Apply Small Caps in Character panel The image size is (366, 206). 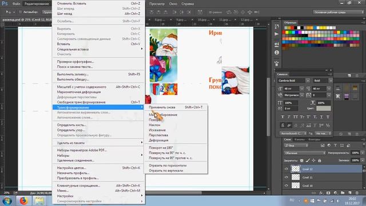[x=302, y=117]
